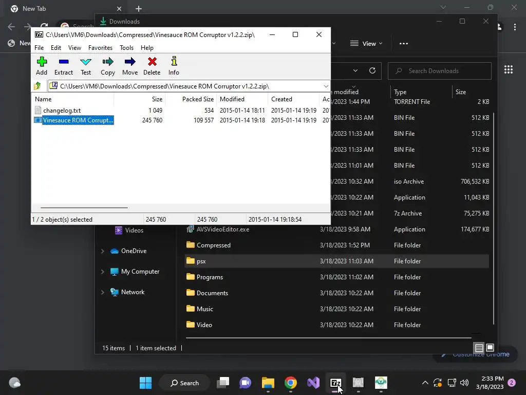Screen dimensions: 526x395
Task: Expand the 7-Zip address path dropdown
Action: pos(326,86)
